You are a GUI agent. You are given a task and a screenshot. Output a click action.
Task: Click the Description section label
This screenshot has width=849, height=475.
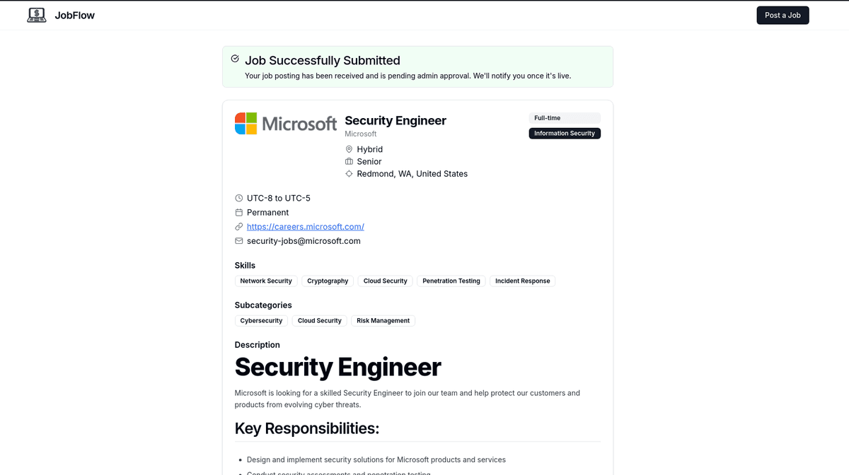(x=258, y=345)
